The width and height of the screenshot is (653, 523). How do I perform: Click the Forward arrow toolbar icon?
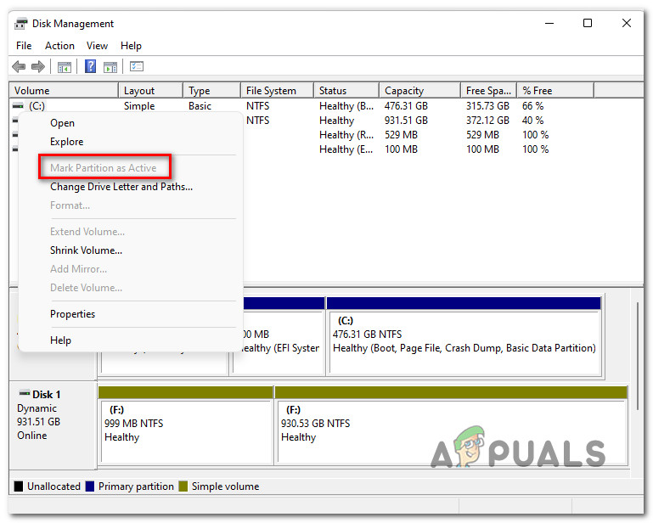point(37,67)
